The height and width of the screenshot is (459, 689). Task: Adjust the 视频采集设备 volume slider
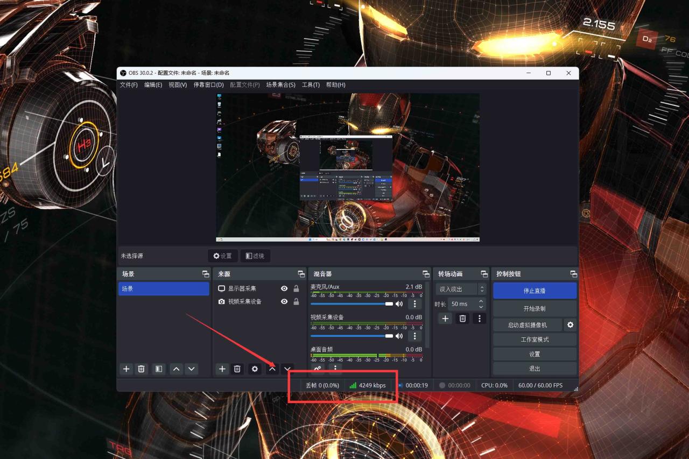tap(352, 336)
